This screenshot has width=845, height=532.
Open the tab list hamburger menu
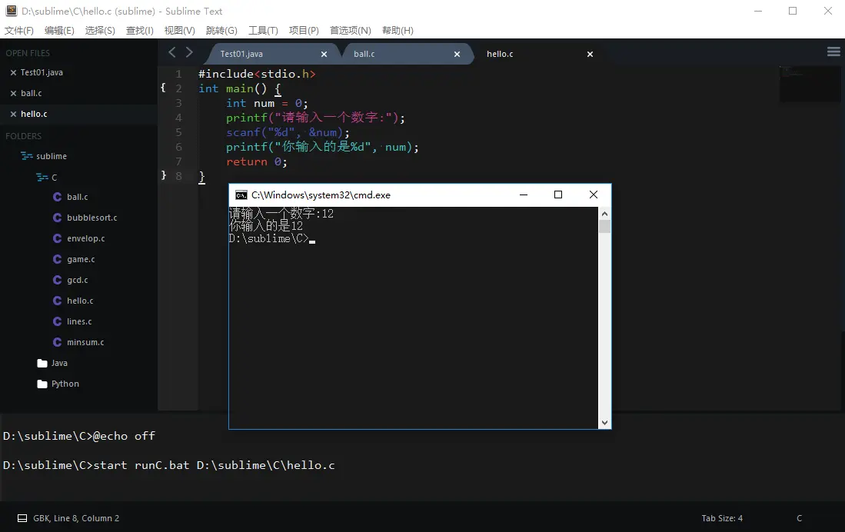coord(833,52)
